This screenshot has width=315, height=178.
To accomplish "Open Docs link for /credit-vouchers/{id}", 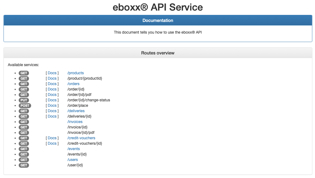I will [52, 143].
